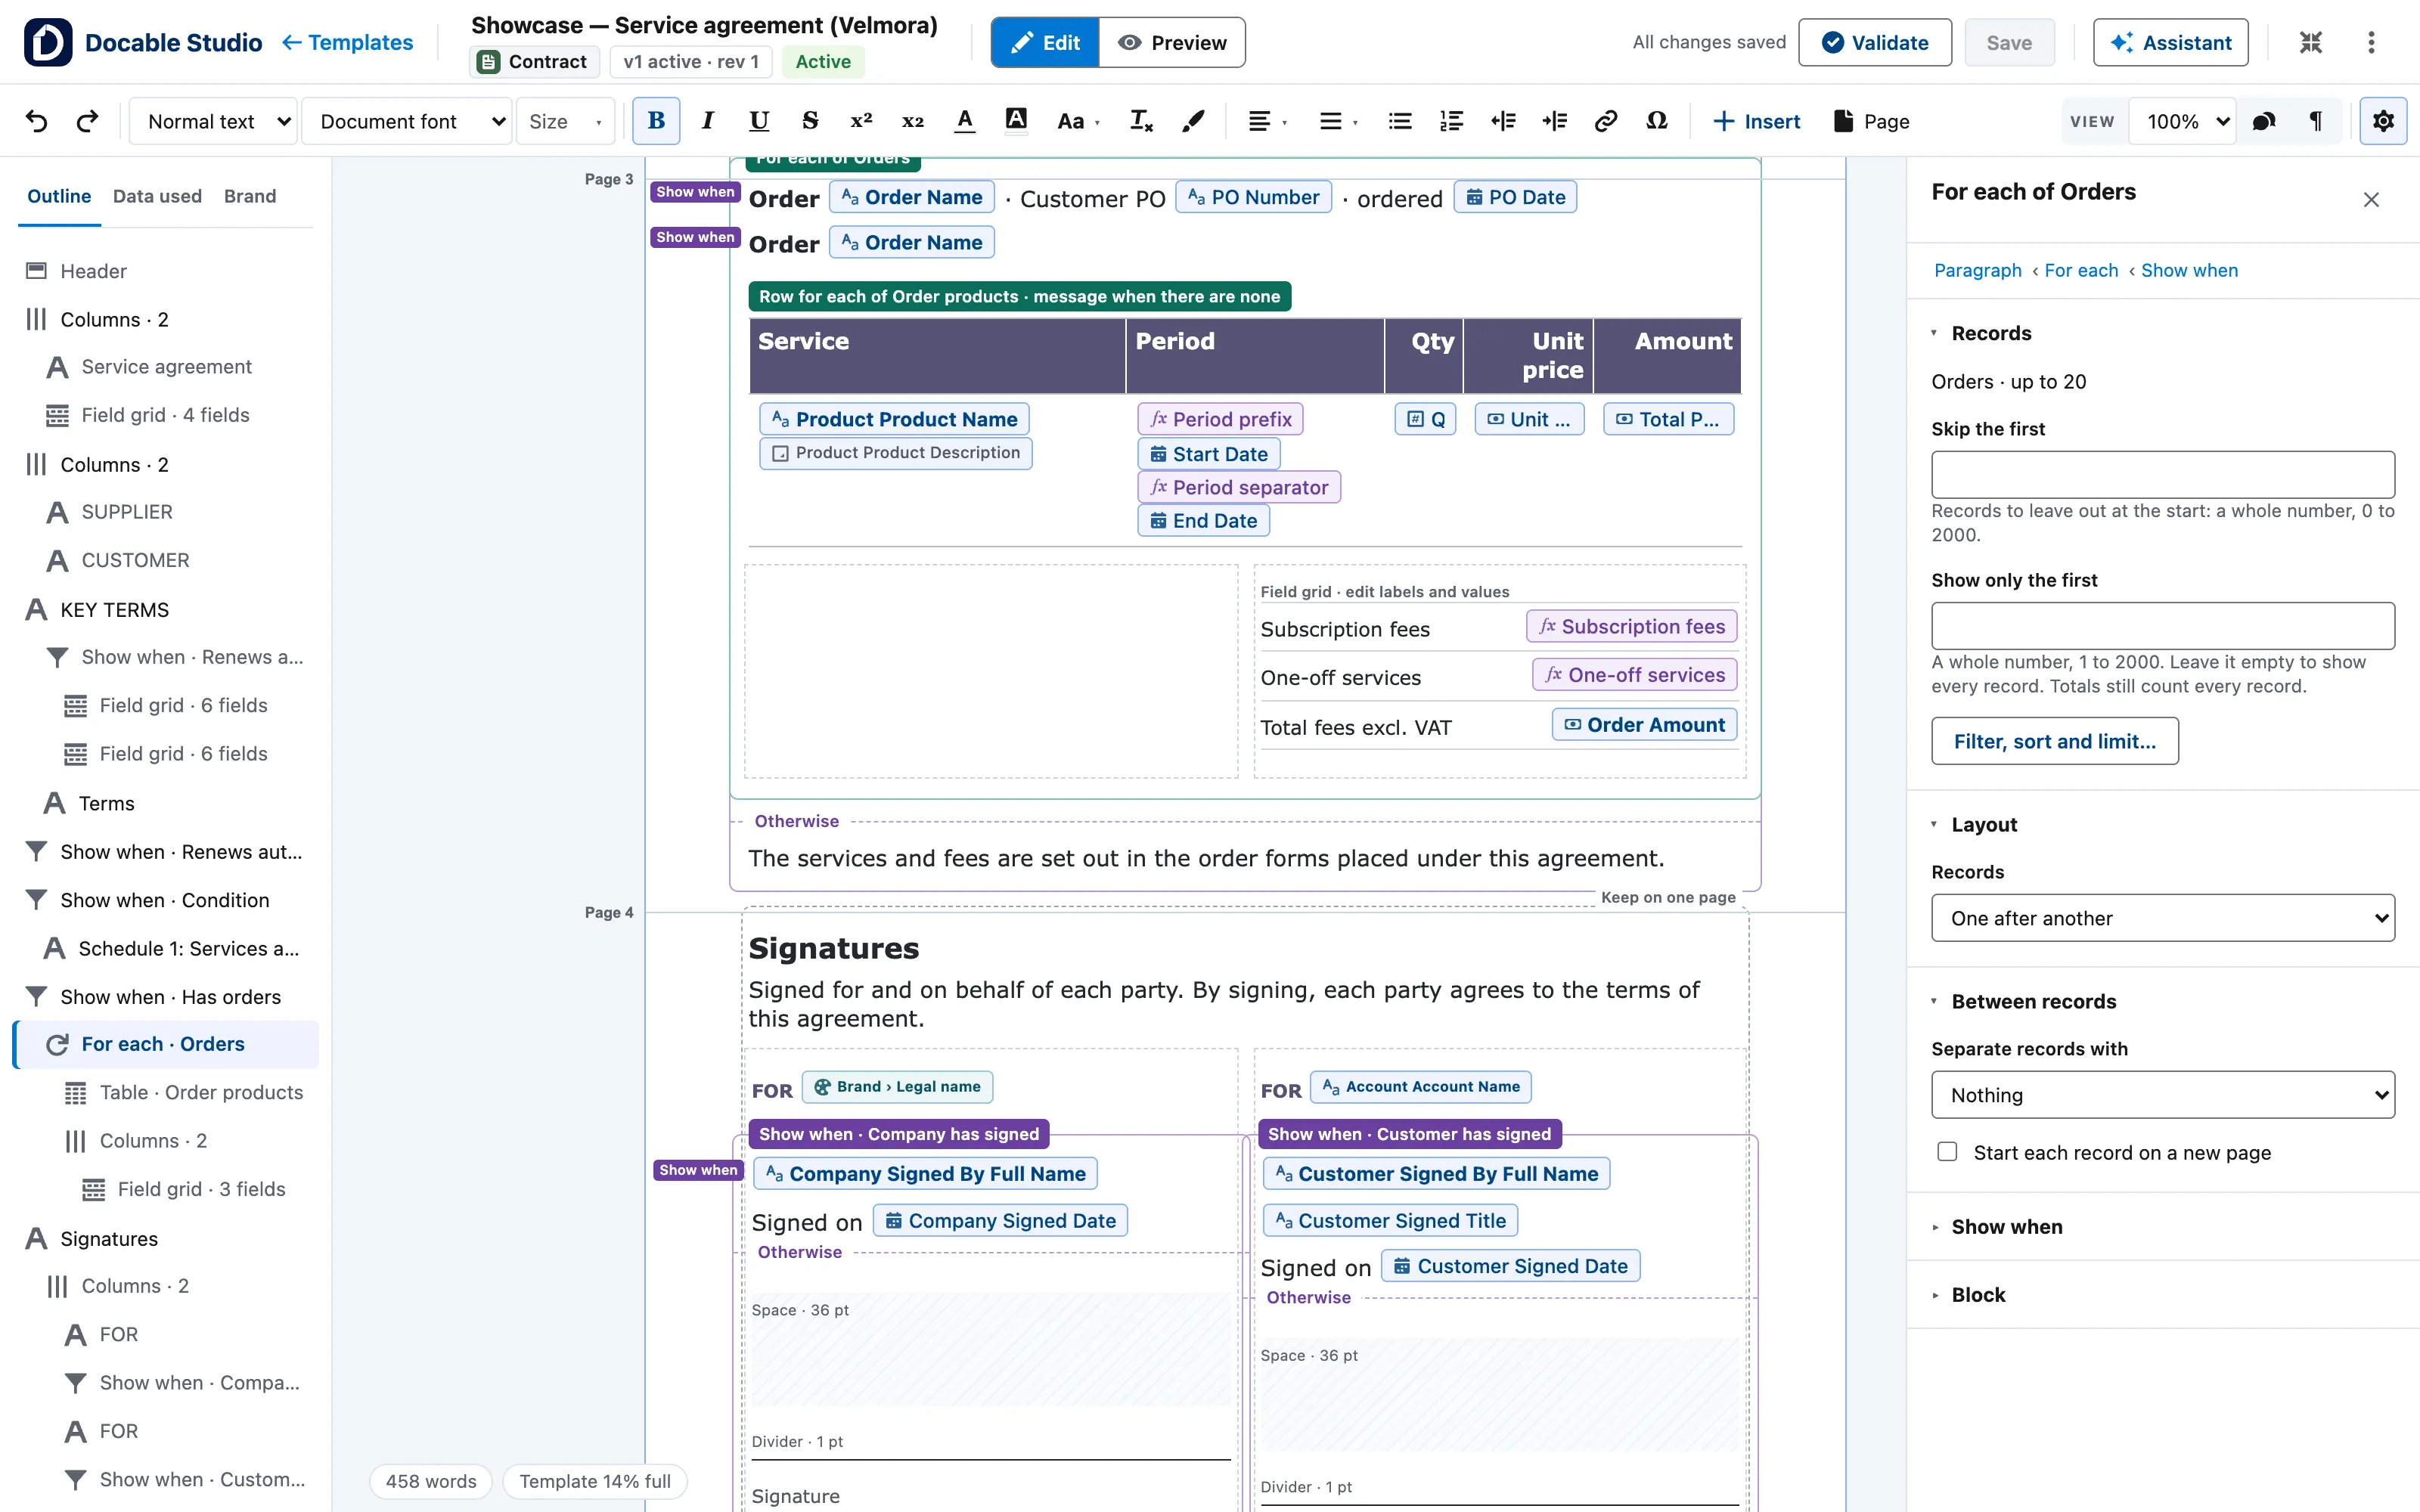Screen dimensions: 2420x1512
Task: Apply strikethrough formatting
Action: click(x=810, y=121)
